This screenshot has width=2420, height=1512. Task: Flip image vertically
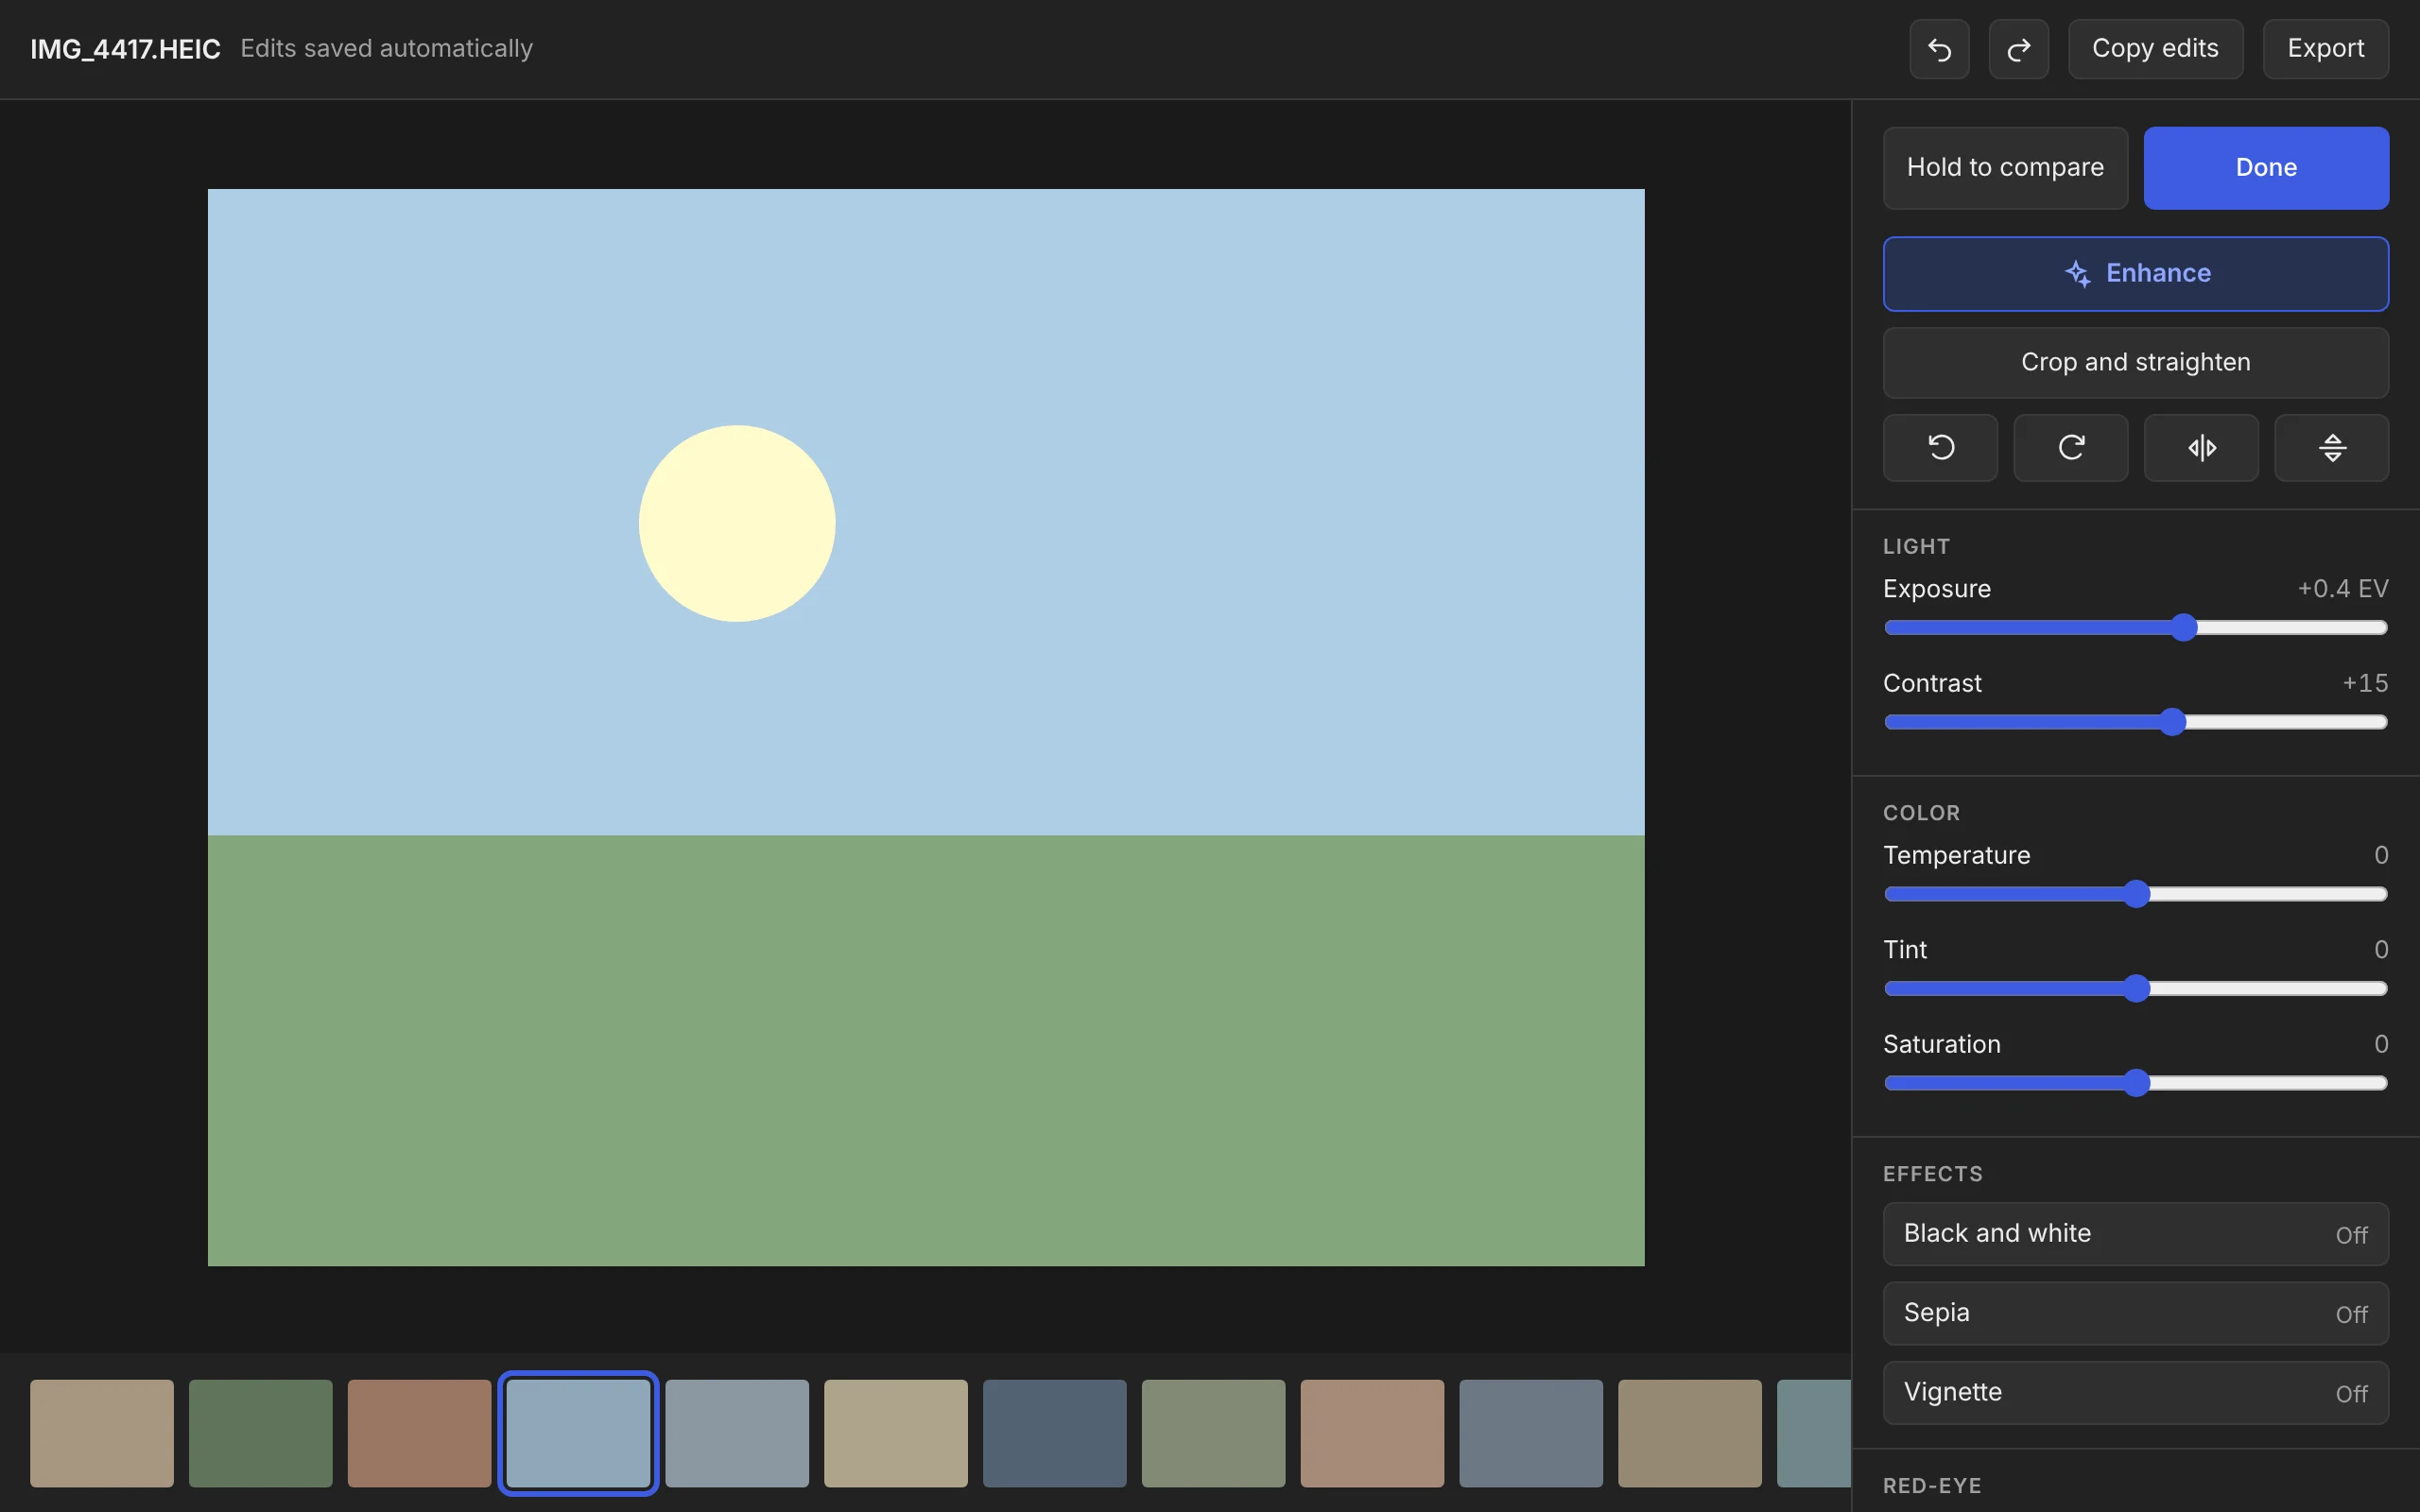coord(2331,447)
